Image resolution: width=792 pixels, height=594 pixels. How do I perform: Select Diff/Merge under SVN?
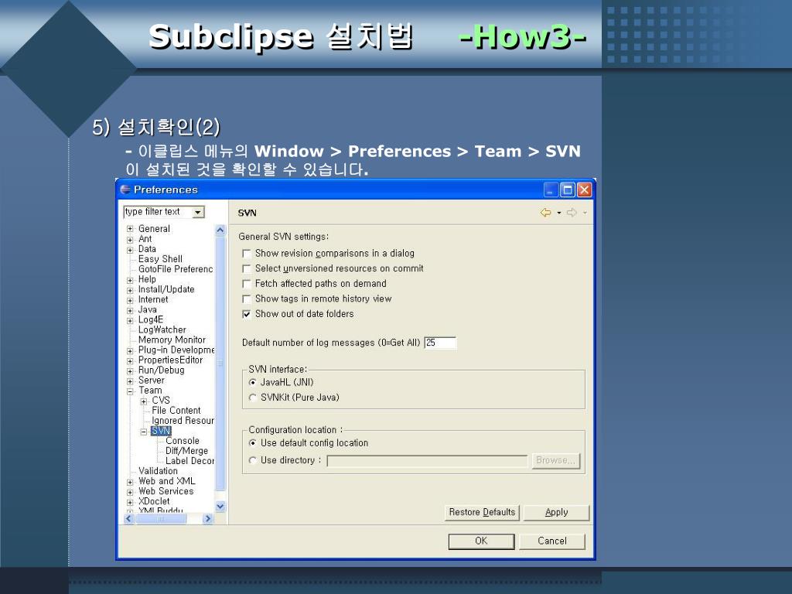(x=186, y=451)
